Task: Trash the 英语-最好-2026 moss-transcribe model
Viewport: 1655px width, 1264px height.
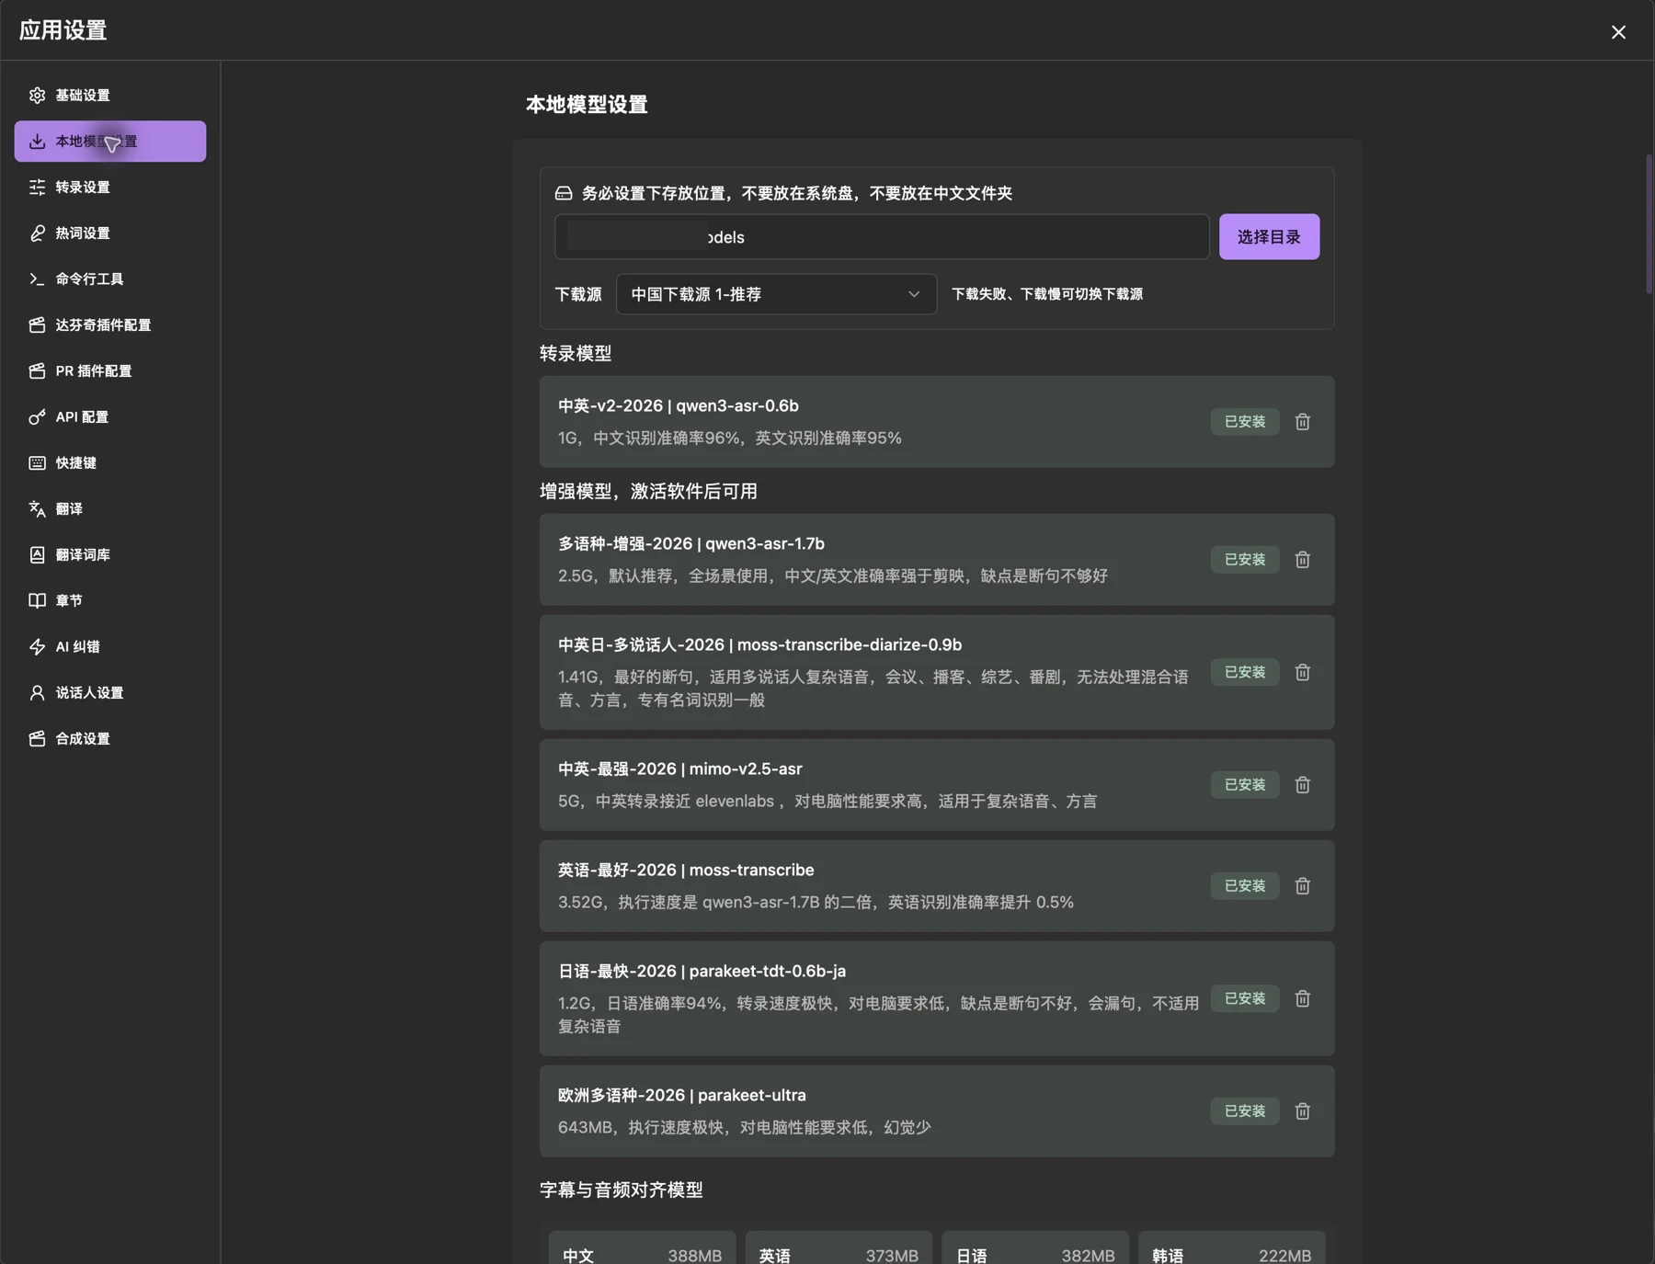Action: [1302, 886]
